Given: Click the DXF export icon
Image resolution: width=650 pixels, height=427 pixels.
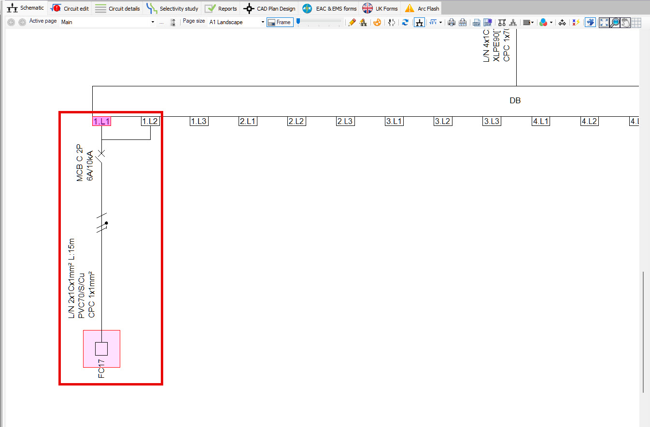Looking at the screenshot, I should [476, 22].
